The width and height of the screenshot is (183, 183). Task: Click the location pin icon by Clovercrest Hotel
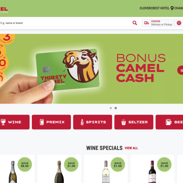tap(172, 8)
